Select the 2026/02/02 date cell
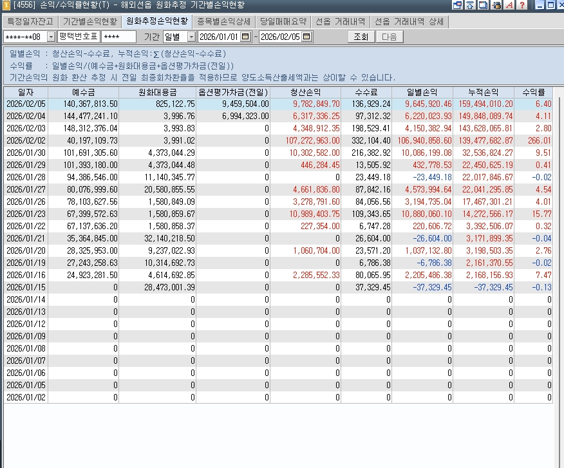The height and width of the screenshot is (468, 564). 26,140
